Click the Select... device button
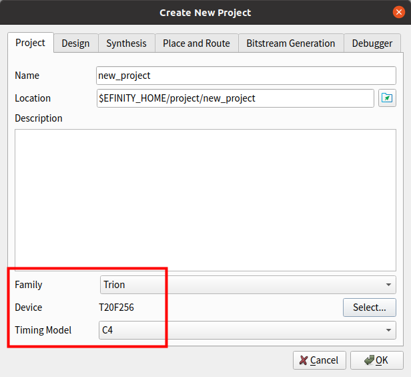Image resolution: width=411 pixels, height=377 pixels. point(370,307)
